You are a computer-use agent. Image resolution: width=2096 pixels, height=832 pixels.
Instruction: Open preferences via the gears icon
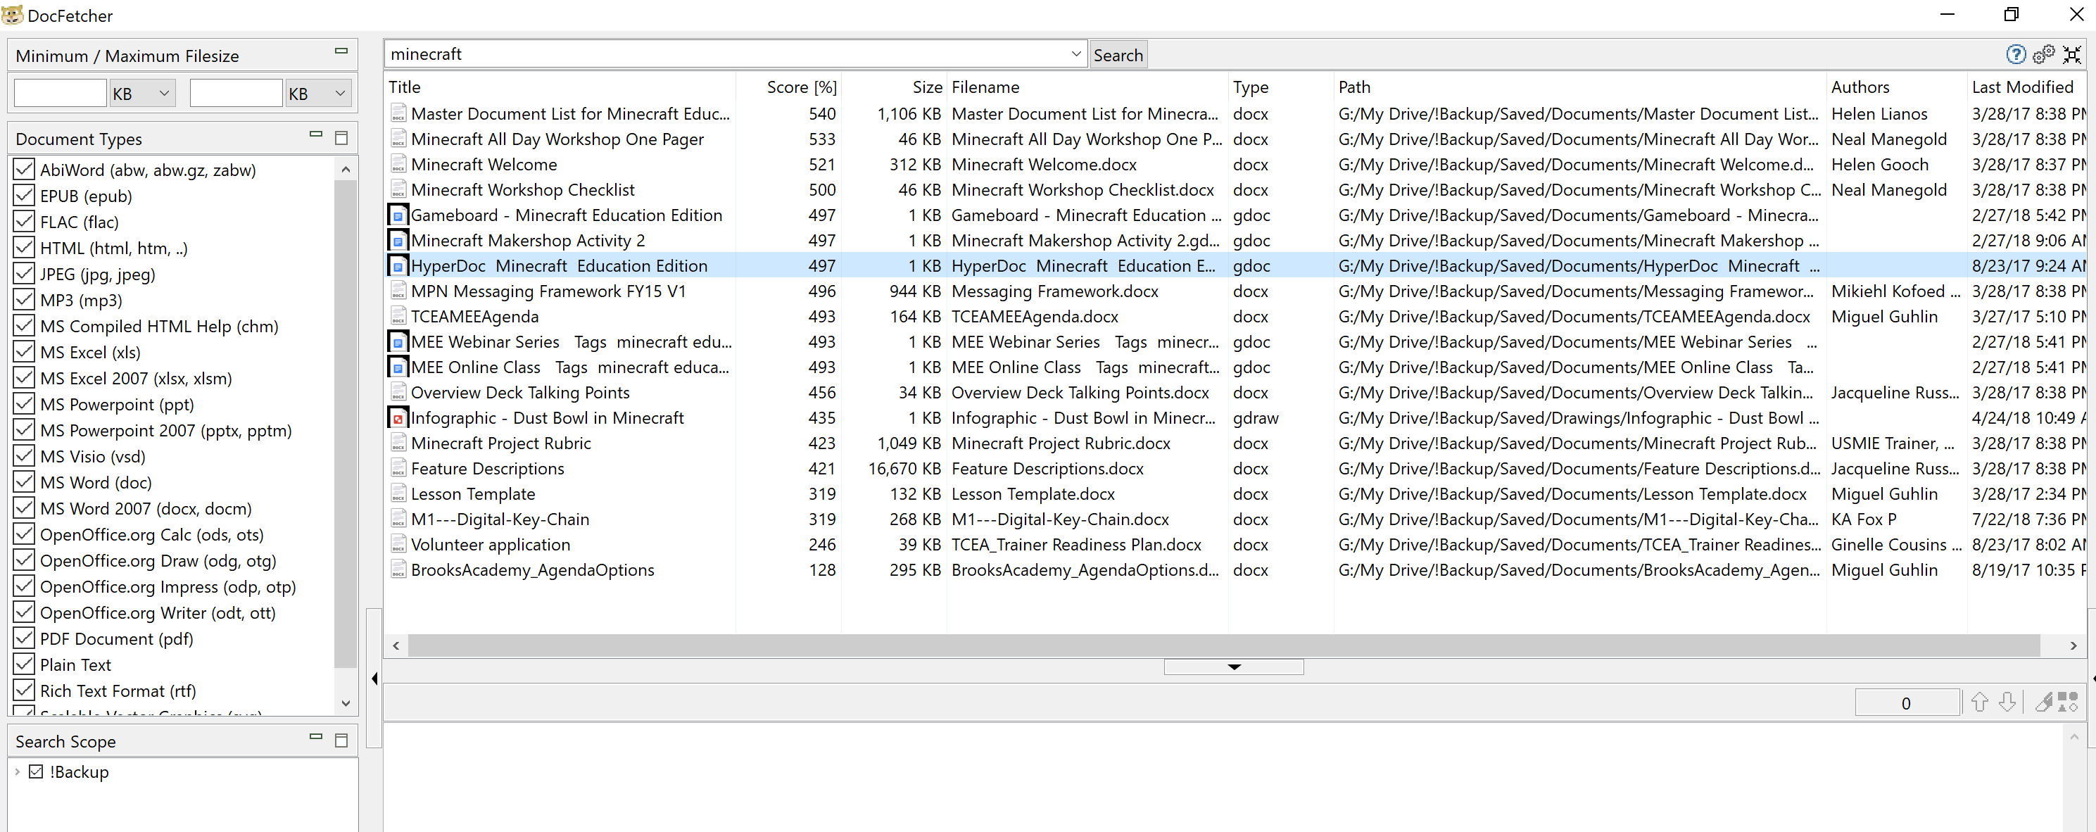[x=2044, y=54]
